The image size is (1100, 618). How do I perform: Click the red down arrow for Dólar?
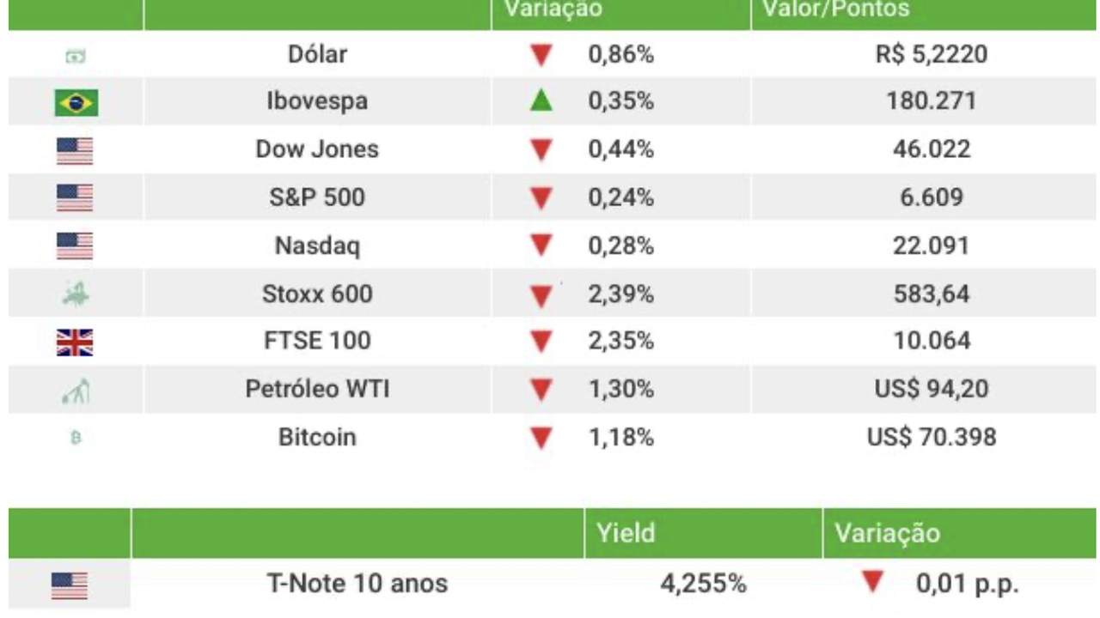click(x=541, y=56)
